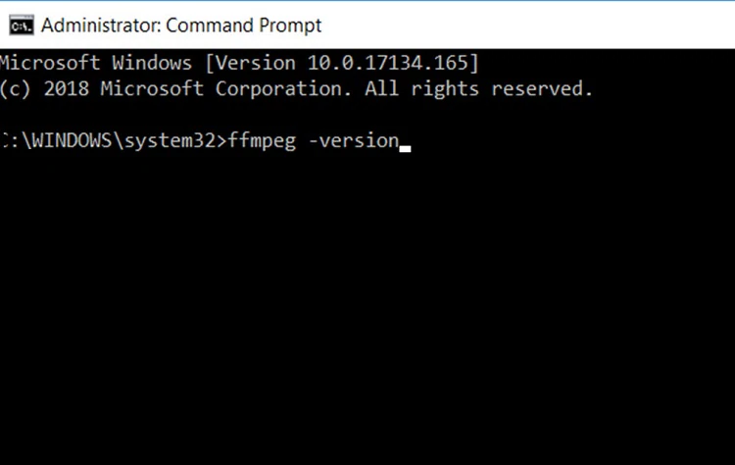Click the word "reserved." in the console
Viewport: 735px width, 465px height.
click(542, 89)
